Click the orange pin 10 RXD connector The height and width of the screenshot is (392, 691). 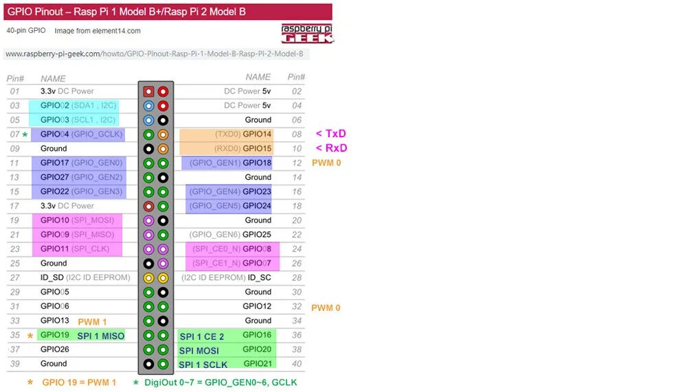[x=163, y=149]
